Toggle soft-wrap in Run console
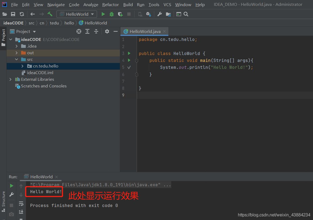The image size is (313, 220). [x=21, y=204]
